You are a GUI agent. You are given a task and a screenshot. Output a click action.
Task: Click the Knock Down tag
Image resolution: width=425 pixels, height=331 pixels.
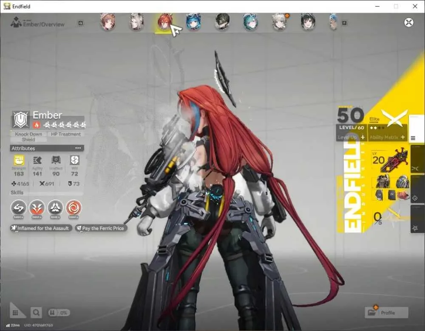(28, 134)
